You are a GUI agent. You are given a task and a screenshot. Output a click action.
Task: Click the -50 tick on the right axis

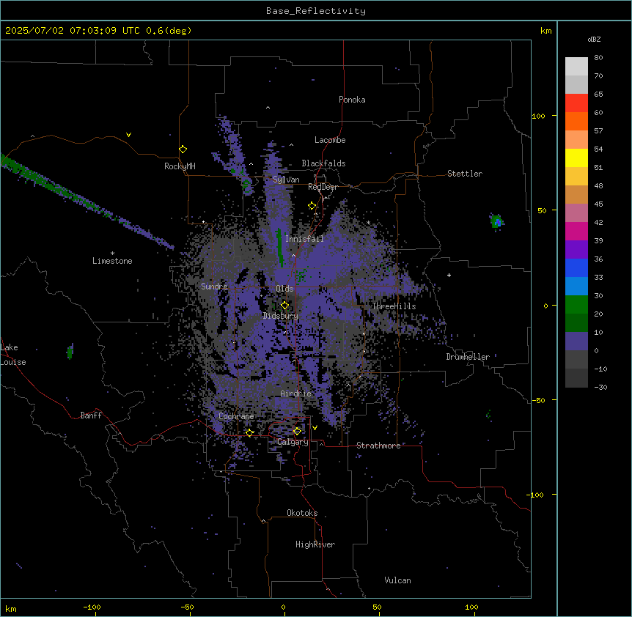click(x=538, y=400)
